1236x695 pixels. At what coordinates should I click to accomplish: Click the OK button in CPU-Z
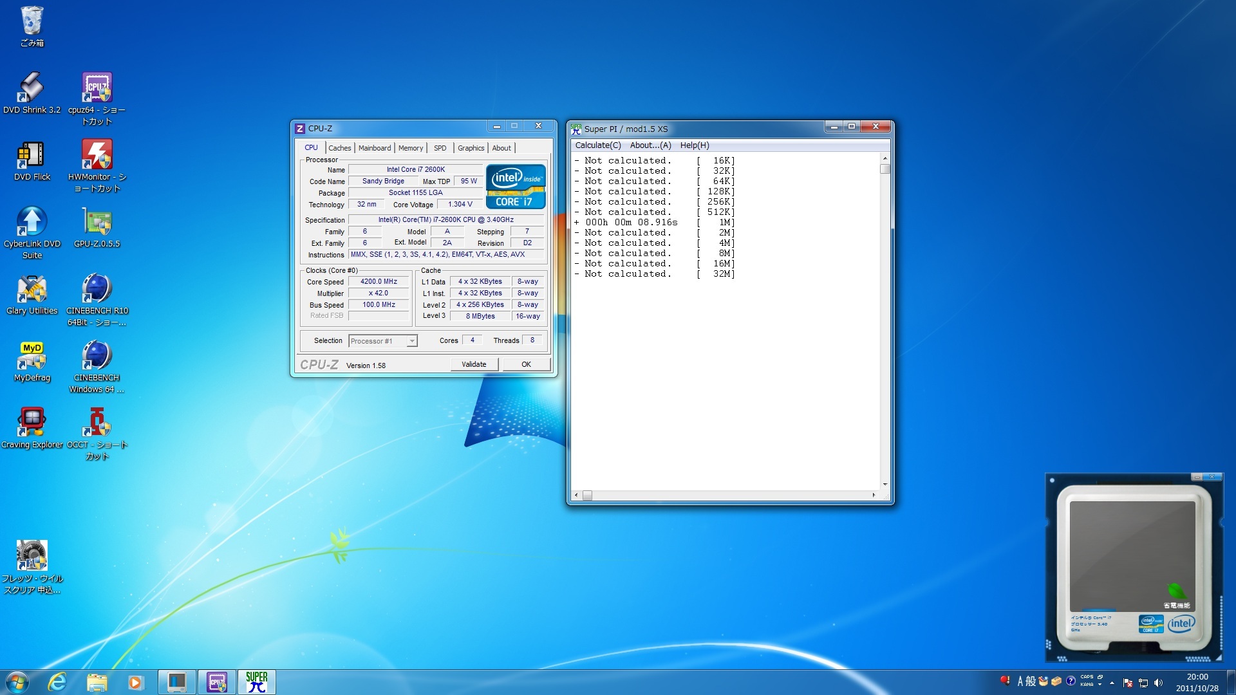[526, 364]
